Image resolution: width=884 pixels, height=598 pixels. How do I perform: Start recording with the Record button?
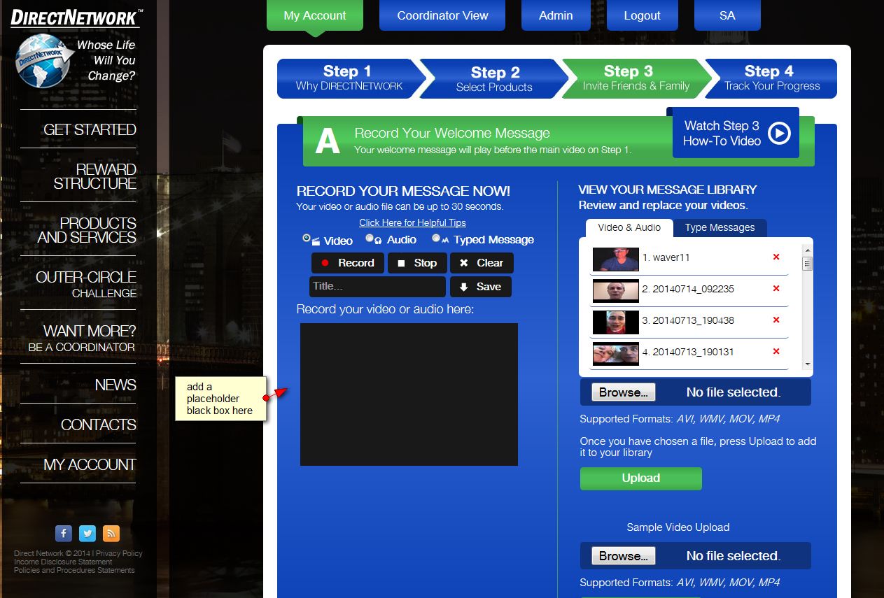click(x=348, y=263)
